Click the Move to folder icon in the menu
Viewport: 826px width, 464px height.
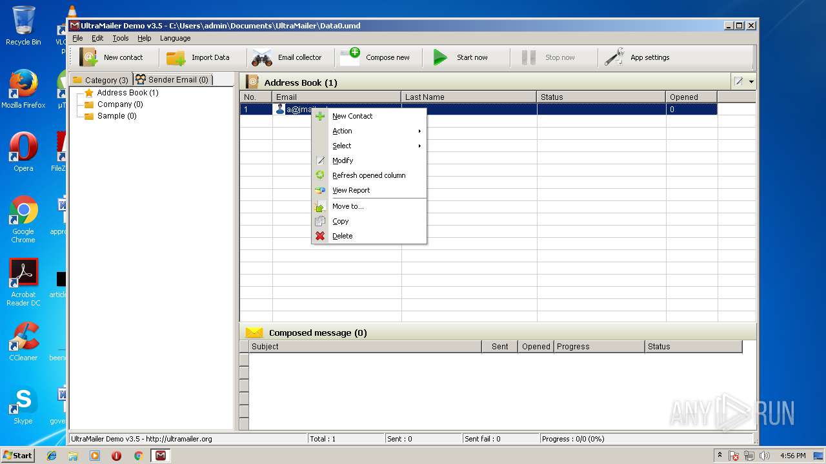320,206
